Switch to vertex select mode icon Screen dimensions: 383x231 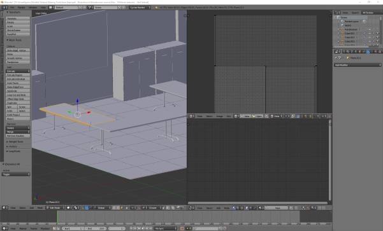(113, 208)
